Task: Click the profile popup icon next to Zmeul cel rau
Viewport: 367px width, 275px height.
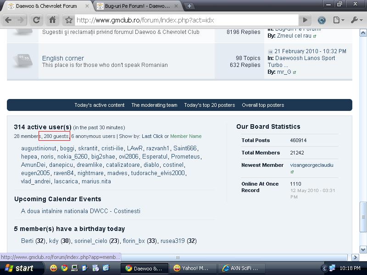Action: (315, 36)
